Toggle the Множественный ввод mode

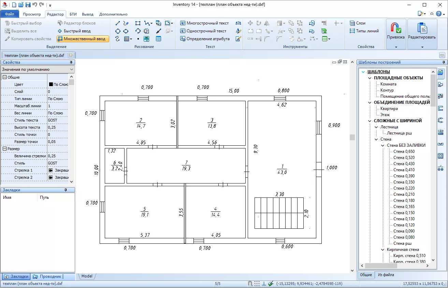point(83,39)
